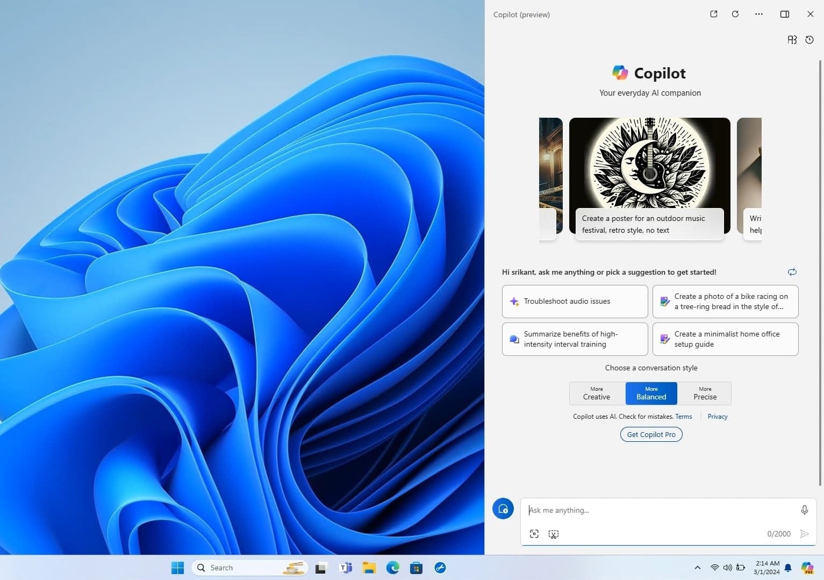Image resolution: width=824 pixels, height=580 pixels.
Task: Expand the hidden system tray icons
Action: pyautogui.click(x=698, y=568)
